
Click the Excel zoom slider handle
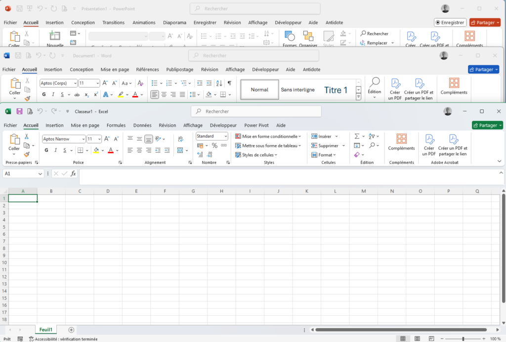pos(463,339)
